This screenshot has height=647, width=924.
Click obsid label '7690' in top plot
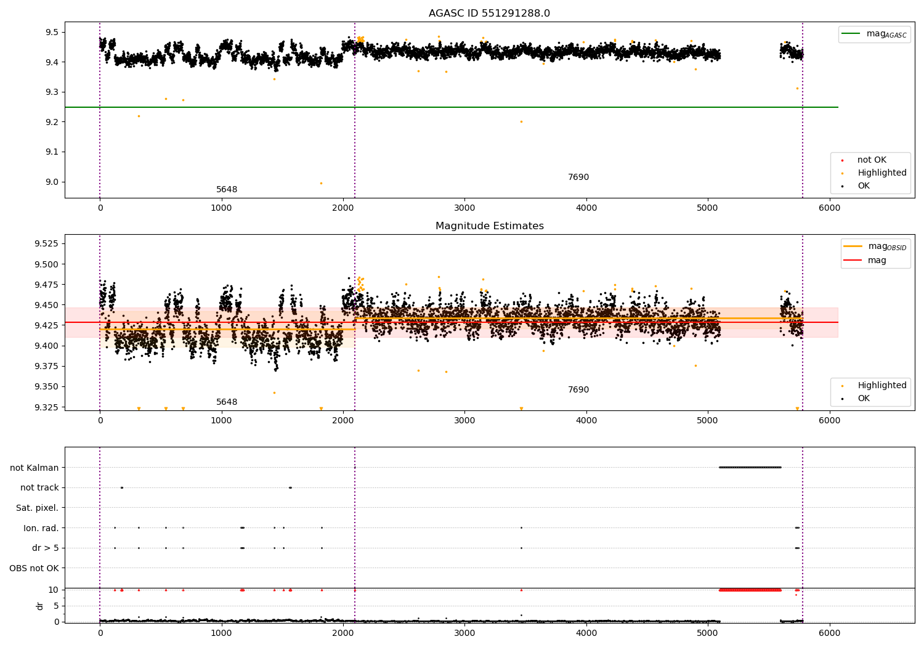[x=578, y=177]
